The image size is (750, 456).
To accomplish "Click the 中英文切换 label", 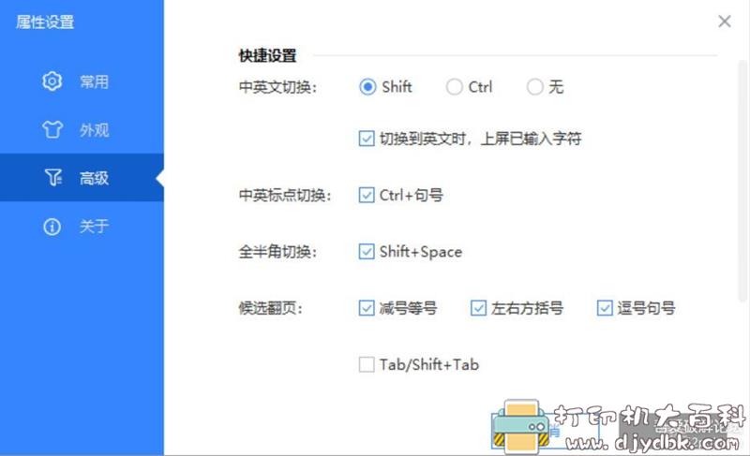I will click(277, 87).
